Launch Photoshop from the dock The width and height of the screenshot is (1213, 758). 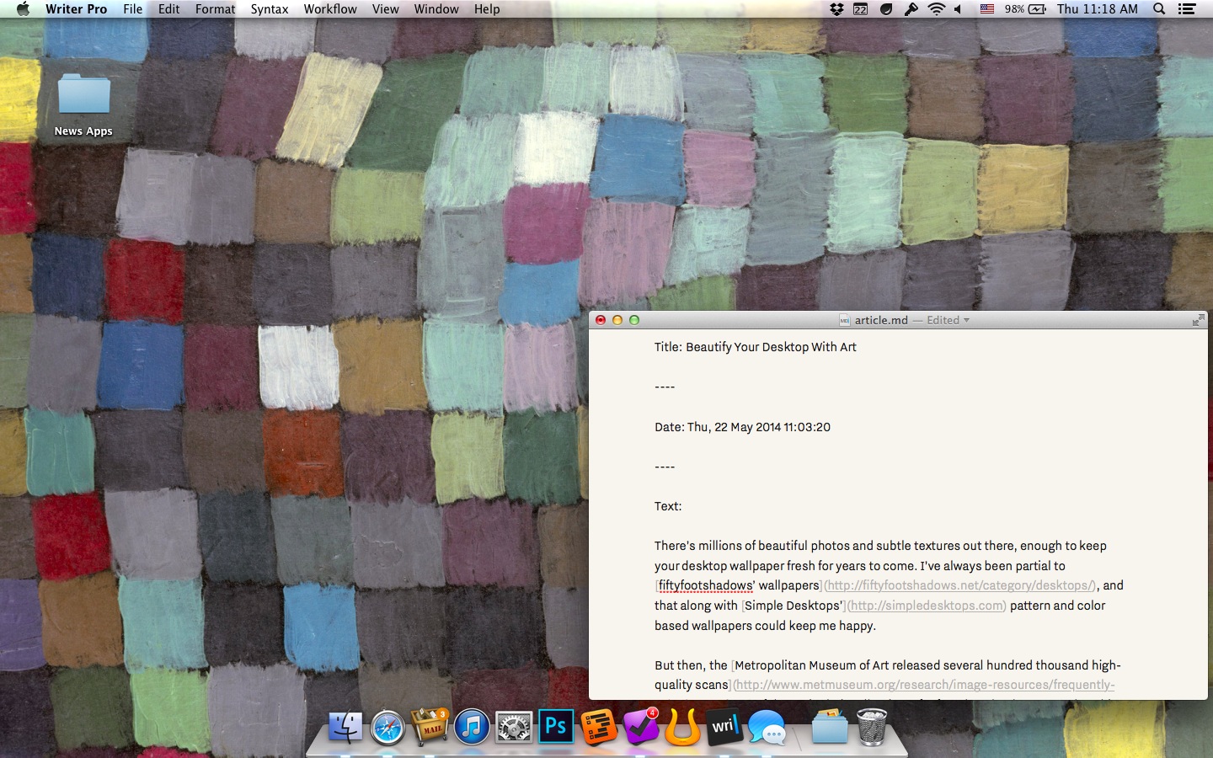[x=556, y=726]
